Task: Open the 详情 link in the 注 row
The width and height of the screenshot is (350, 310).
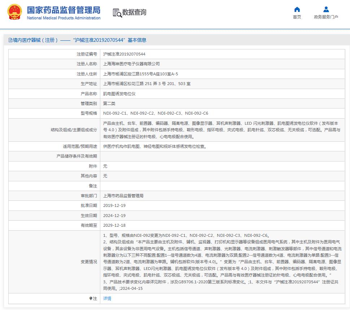Action: pos(107,298)
